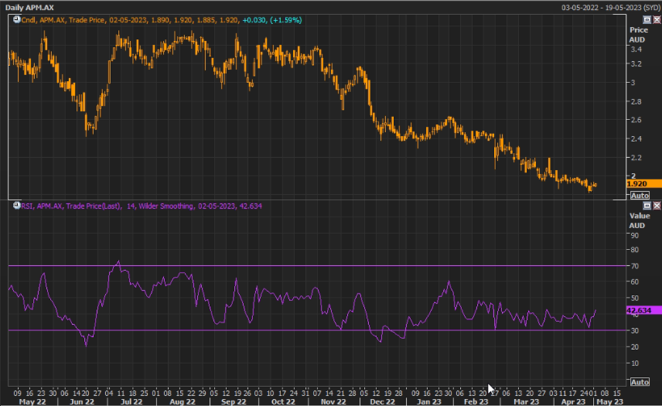The image size is (662, 406).
Task: Click the clock icon beside RSI legend
Action: pos(16,206)
